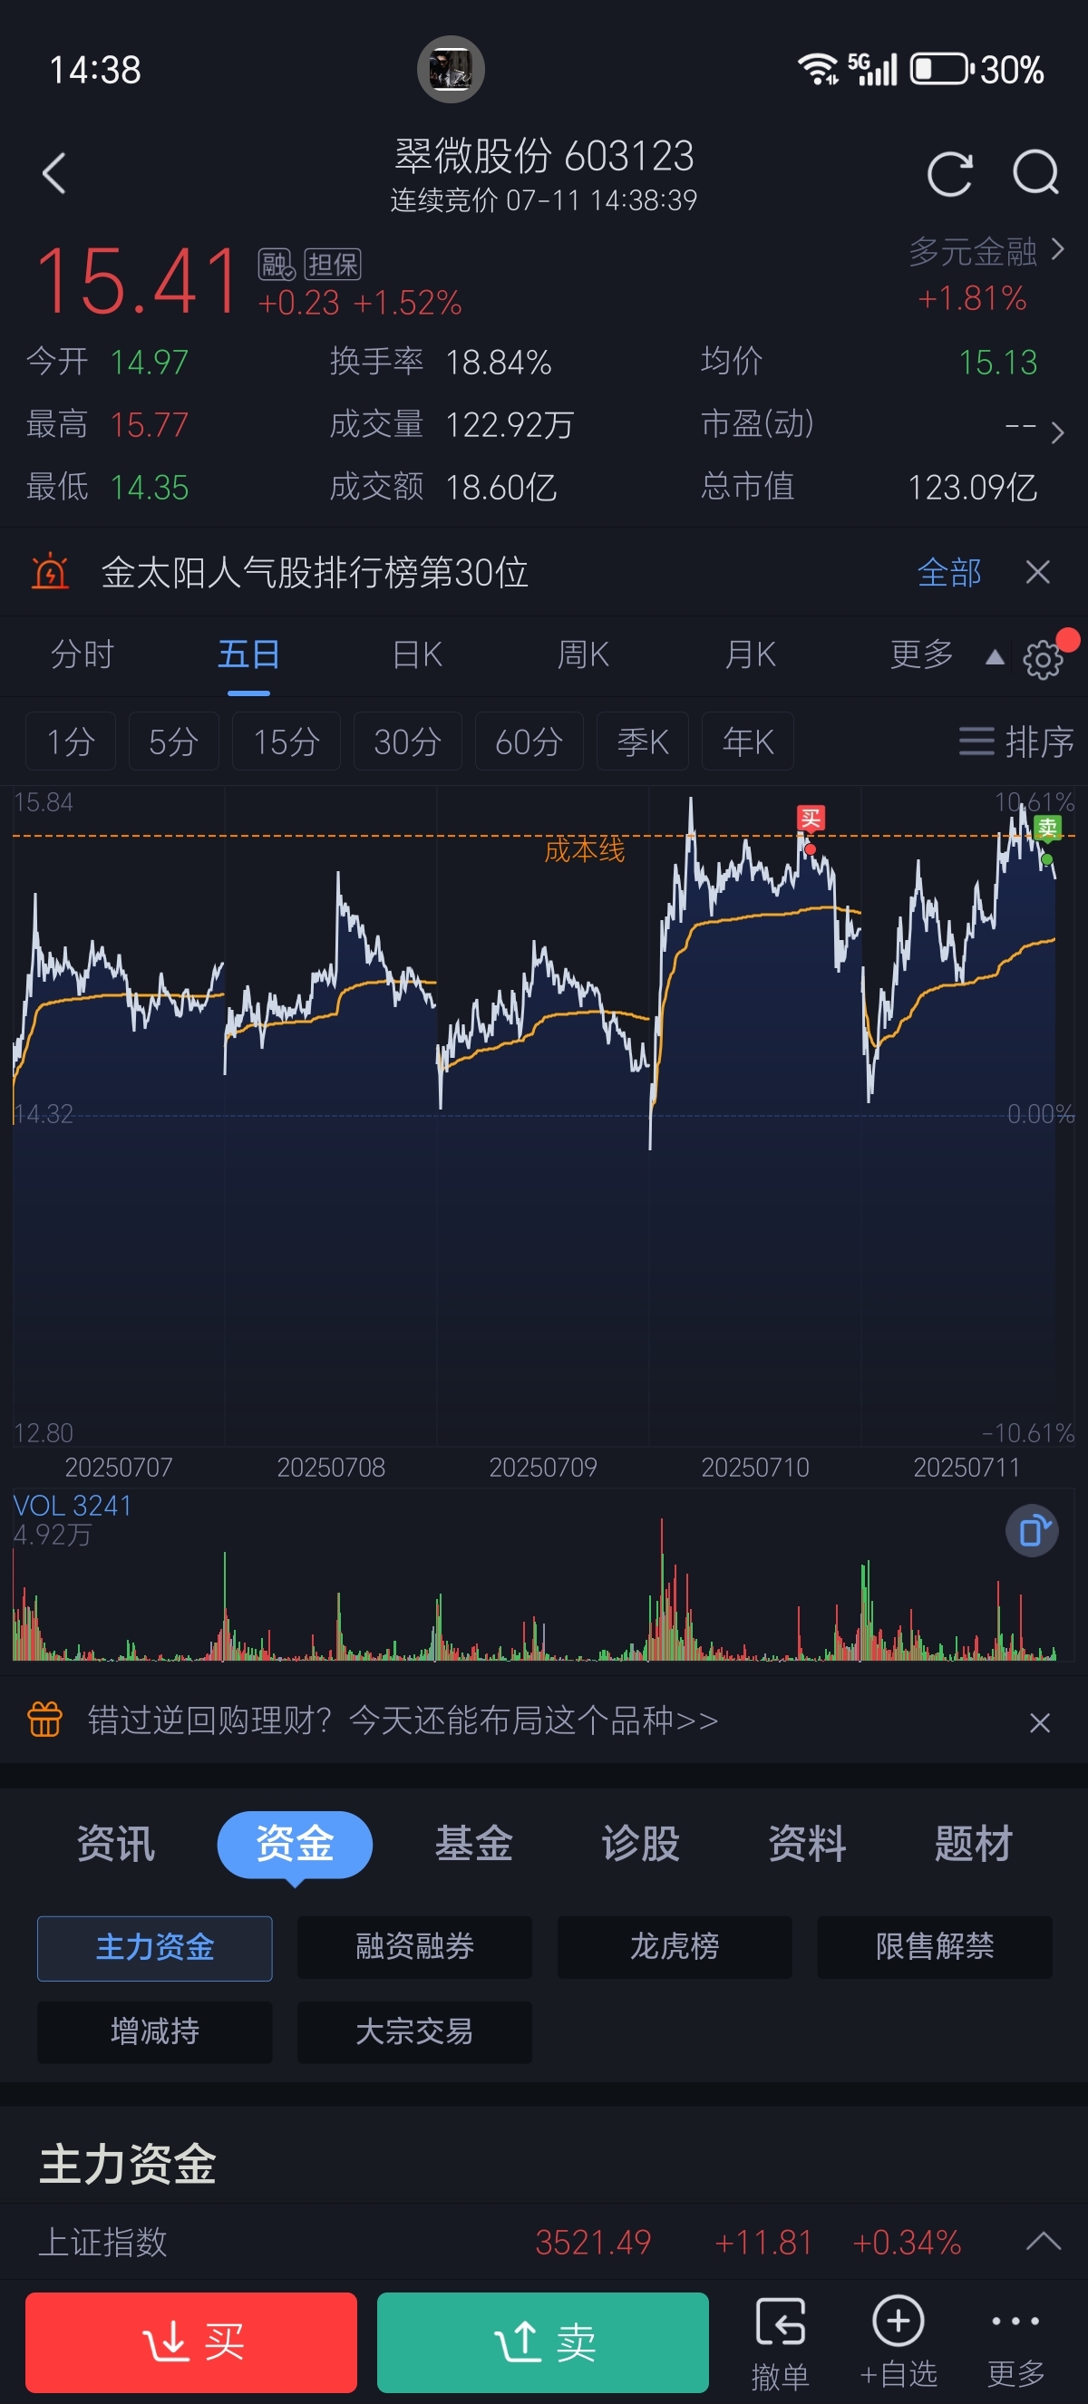Check the 5G signal strength icon

pyautogui.click(x=872, y=69)
